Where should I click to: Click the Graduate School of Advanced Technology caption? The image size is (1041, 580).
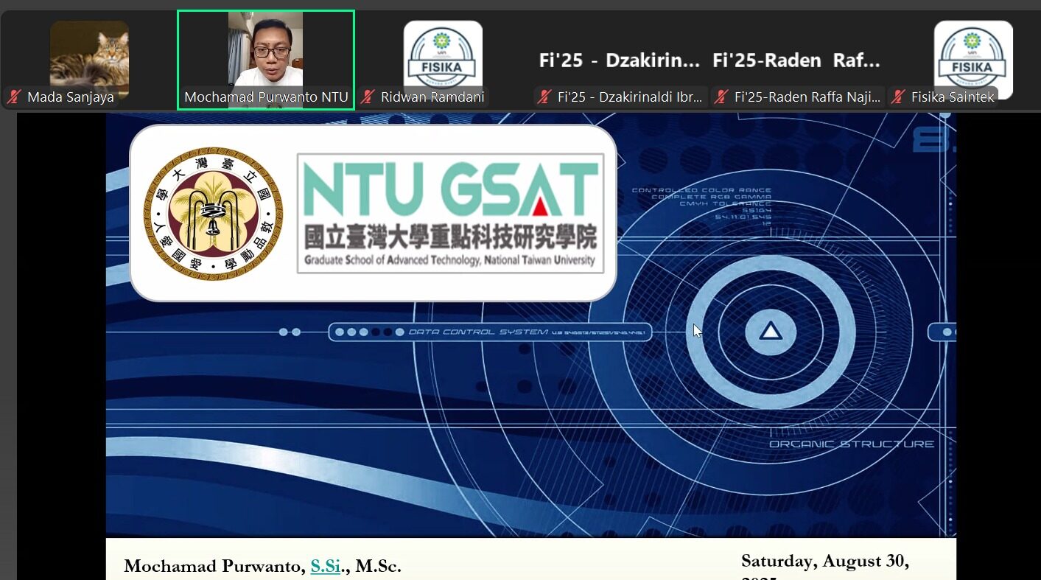click(450, 260)
